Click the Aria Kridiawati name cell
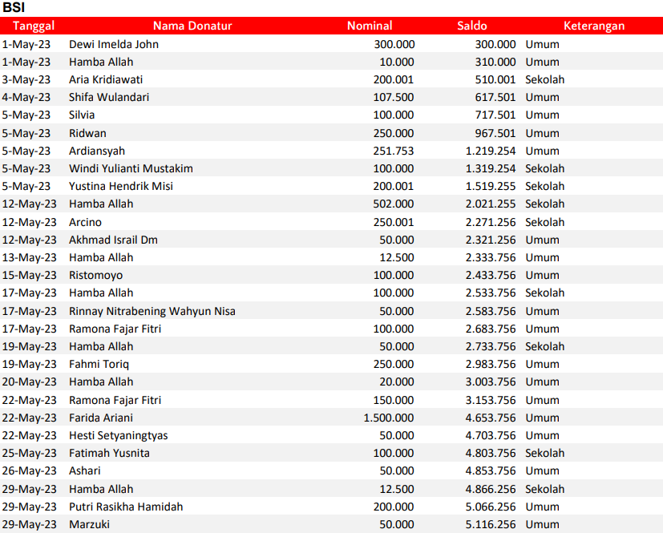 click(104, 79)
